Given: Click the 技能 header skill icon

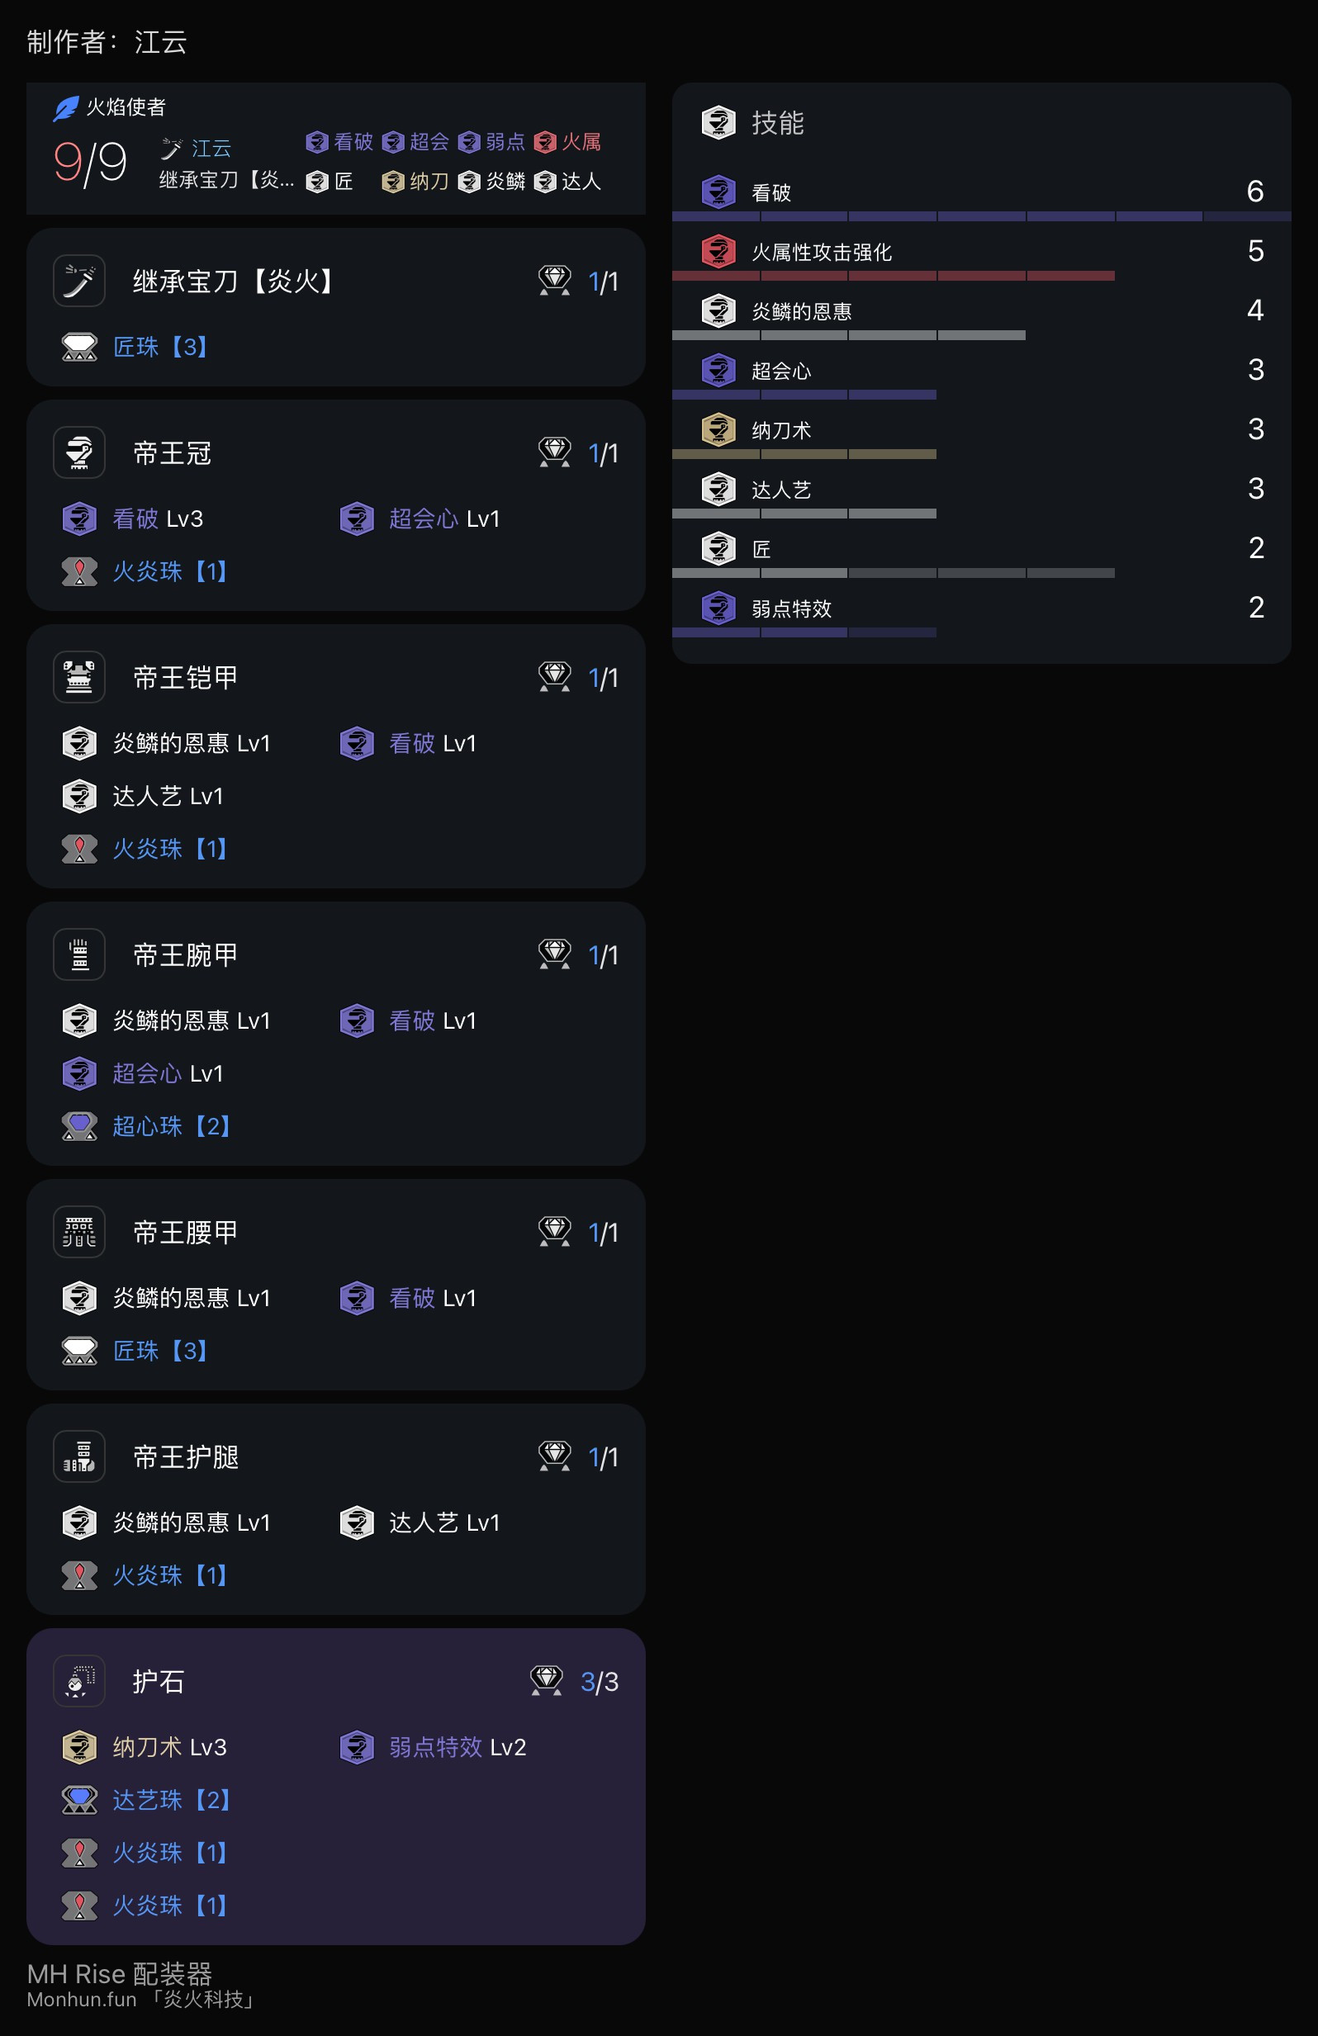Looking at the screenshot, I should (718, 122).
